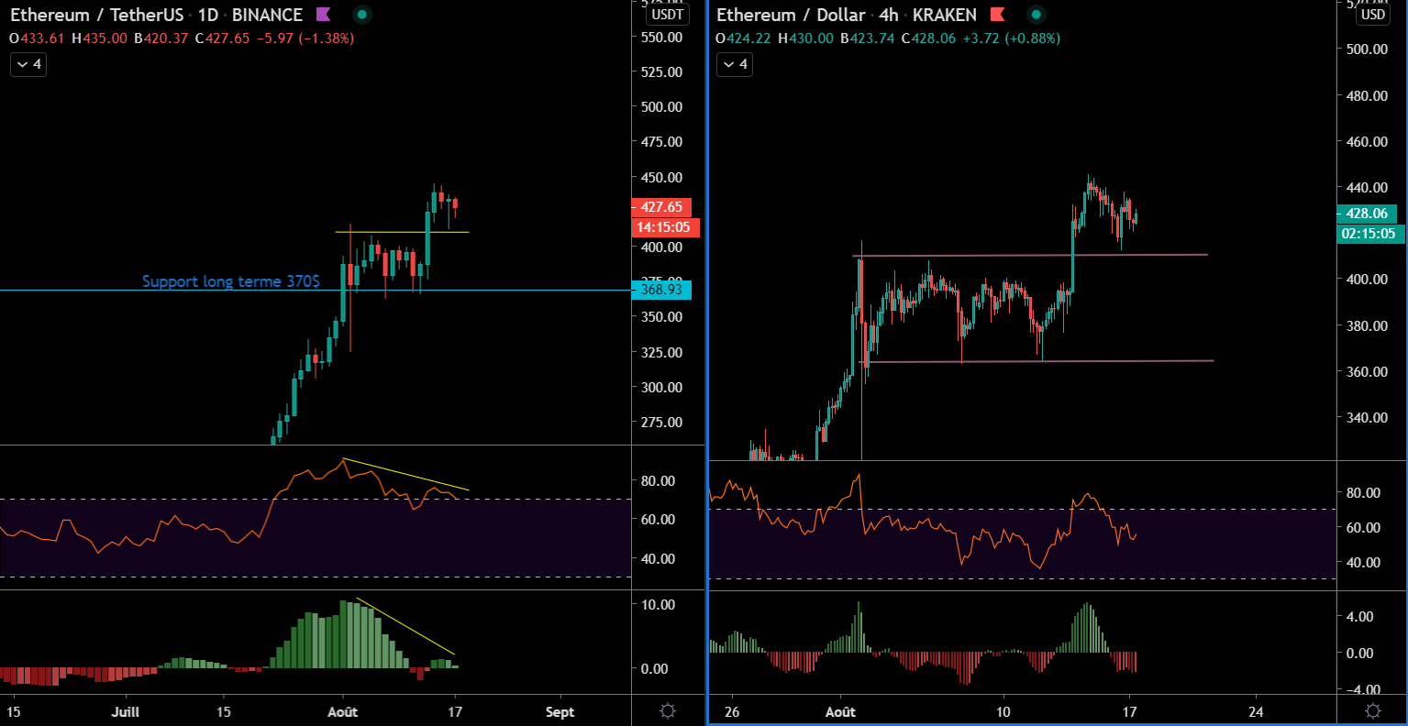Click the Ethereum / TetherUS symbol title
Screen dimensions: 1408x726
pyautogui.click(x=96, y=15)
